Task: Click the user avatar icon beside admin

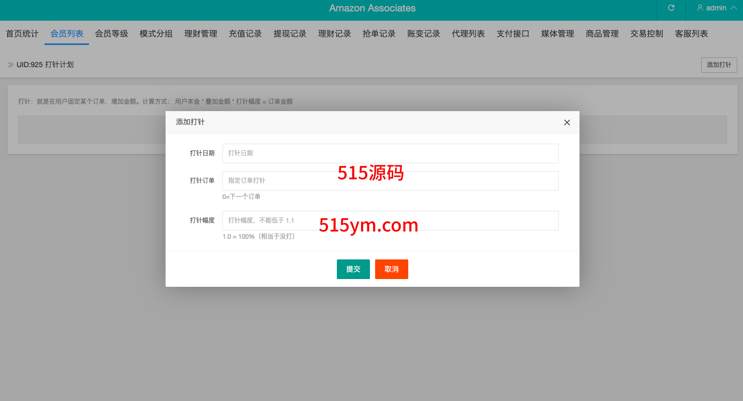Action: (700, 8)
